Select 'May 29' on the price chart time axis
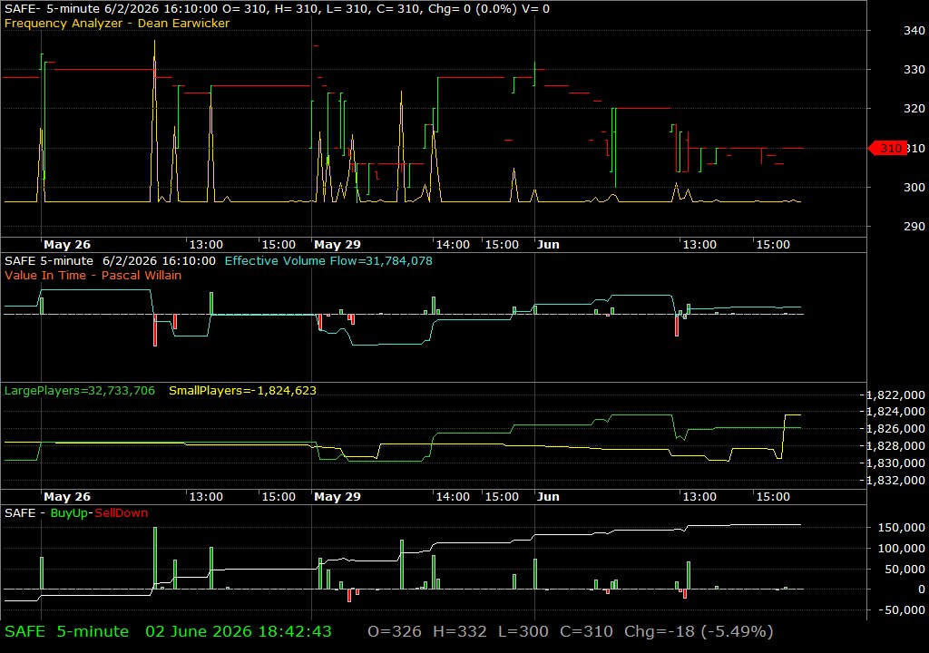929x653 pixels. pos(337,244)
